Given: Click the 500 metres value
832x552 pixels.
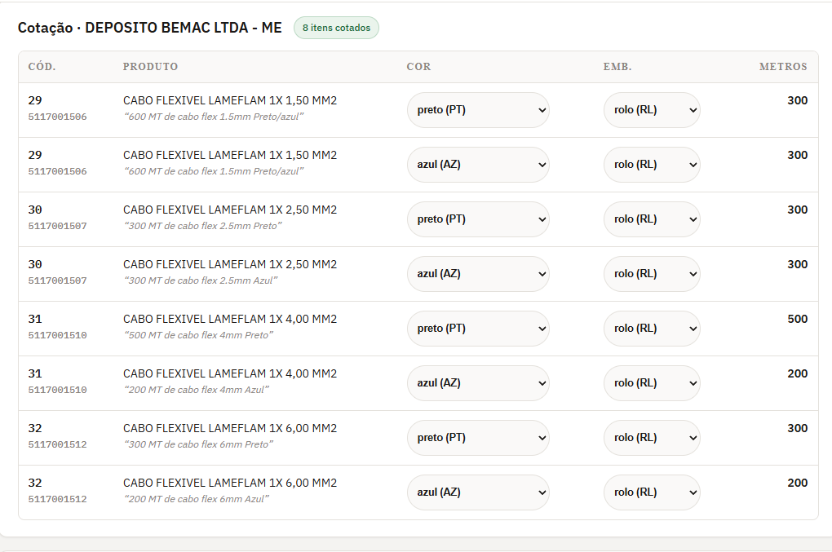Looking at the screenshot, I should 798,320.
